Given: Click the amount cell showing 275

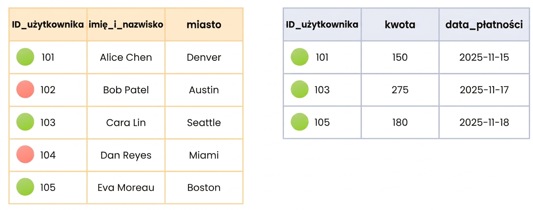Looking at the screenshot, I should pos(400,90).
